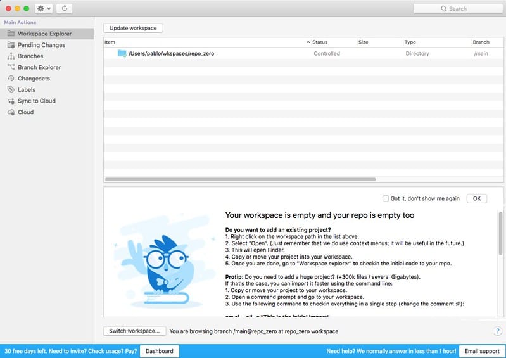Click the Cloud icon in sidebar
Viewport: 506px width, 358px height.
pos(11,112)
